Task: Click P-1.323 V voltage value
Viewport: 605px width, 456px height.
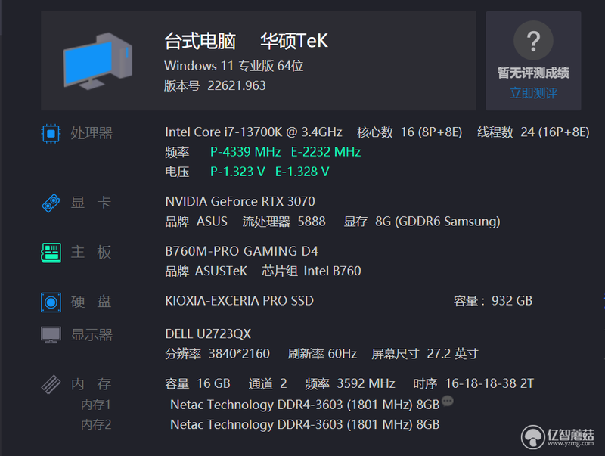Action: pos(237,172)
